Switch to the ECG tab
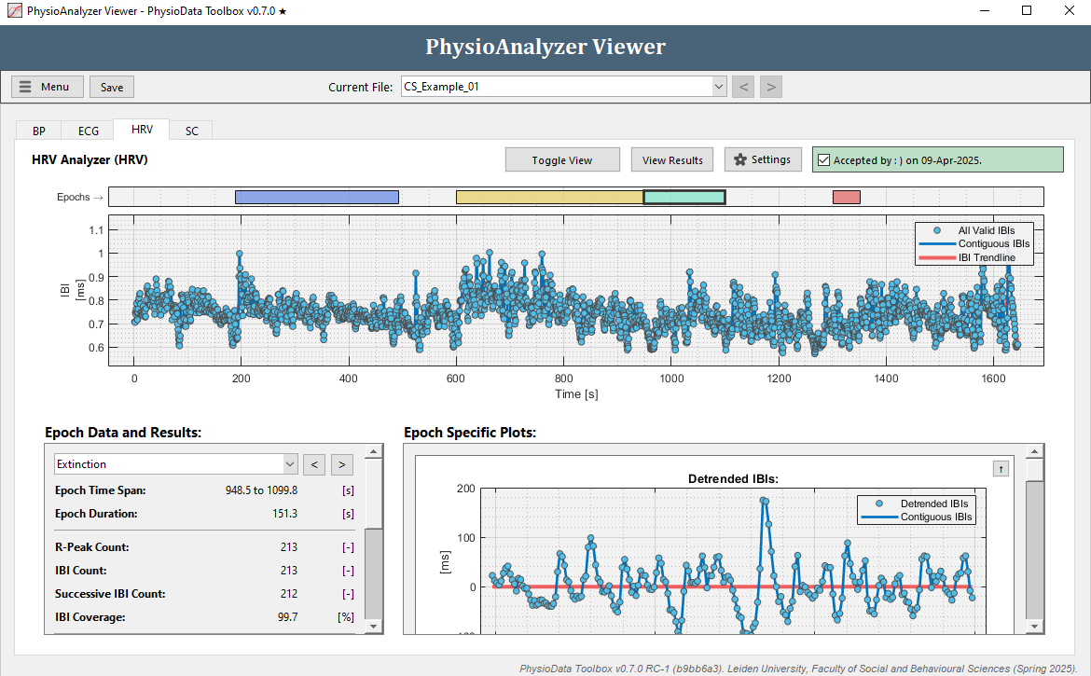The width and height of the screenshot is (1091, 676). [x=89, y=131]
